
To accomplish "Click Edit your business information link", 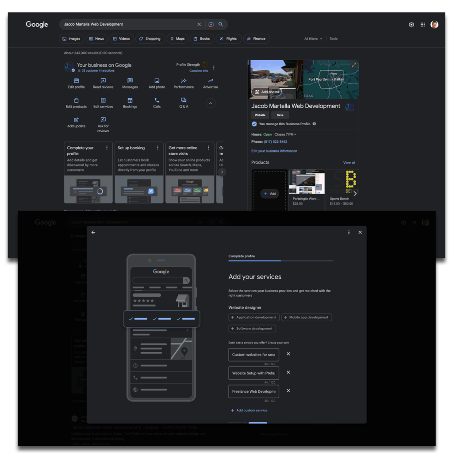I will point(274,151).
